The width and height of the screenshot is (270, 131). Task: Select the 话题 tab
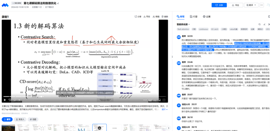[33, 120]
